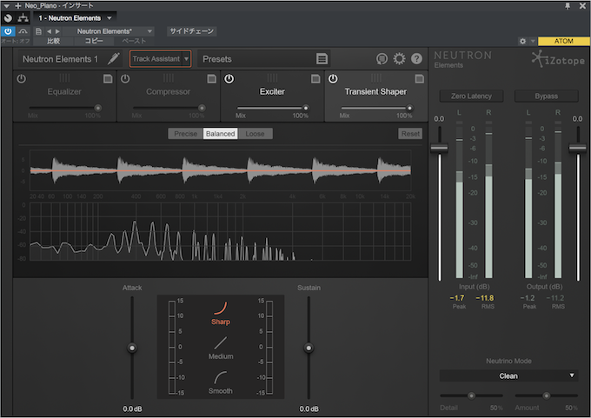Screen dimensions: 591x418
Task: Toggle the Compressor module power button
Action: point(125,79)
